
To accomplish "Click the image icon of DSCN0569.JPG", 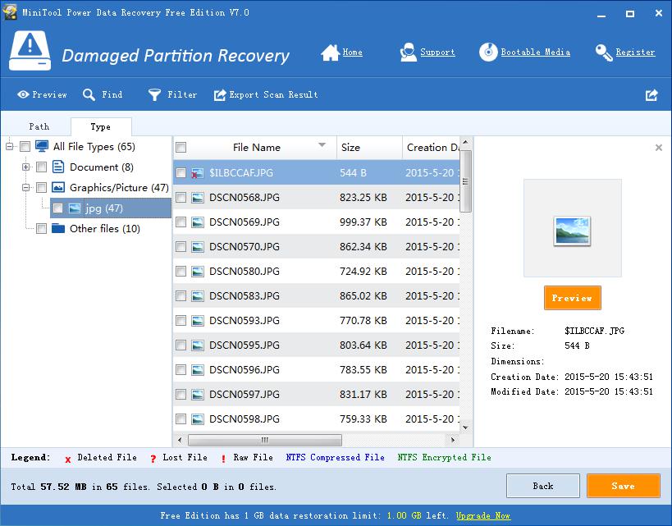I will tap(198, 222).
